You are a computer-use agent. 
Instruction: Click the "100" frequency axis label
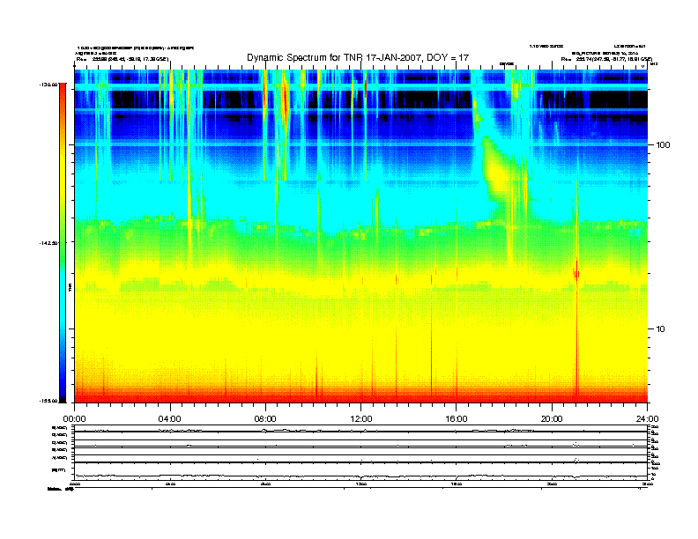[x=663, y=145]
